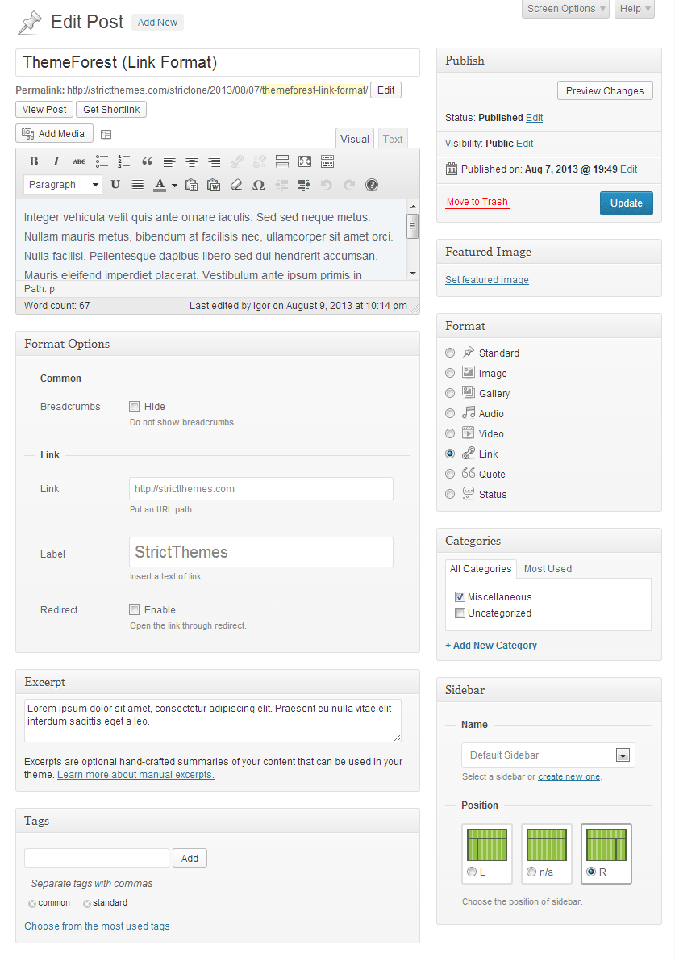Toggle fullscreen editing mode
This screenshot has width=675, height=962.
point(305,161)
